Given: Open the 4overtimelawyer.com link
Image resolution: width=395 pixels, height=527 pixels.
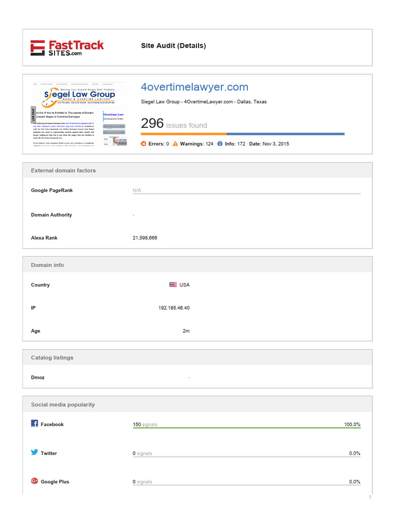Looking at the screenshot, I should tap(194, 87).
